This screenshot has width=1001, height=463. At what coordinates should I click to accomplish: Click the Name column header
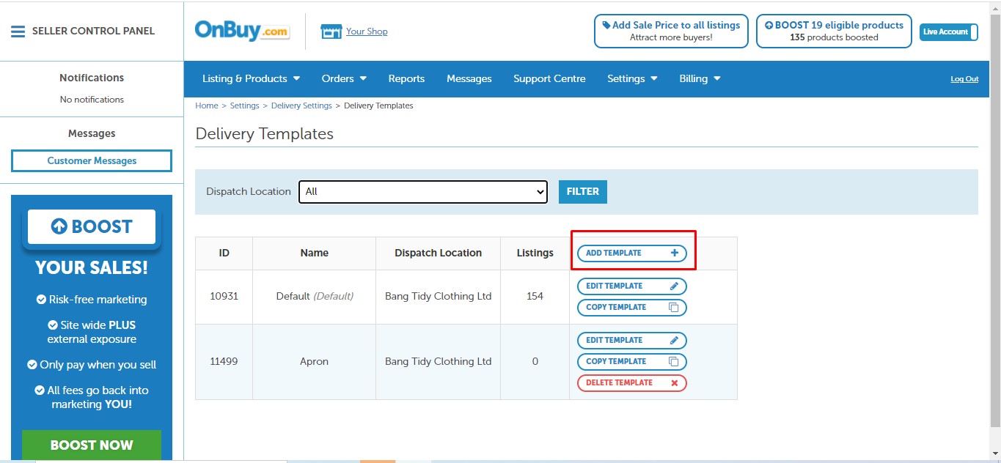click(314, 253)
